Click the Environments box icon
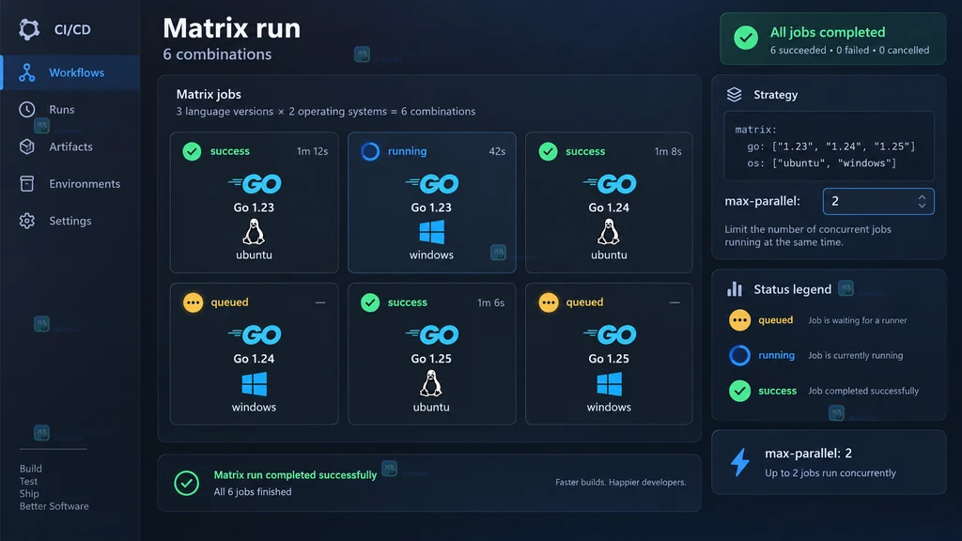The width and height of the screenshot is (962, 541). coord(27,183)
